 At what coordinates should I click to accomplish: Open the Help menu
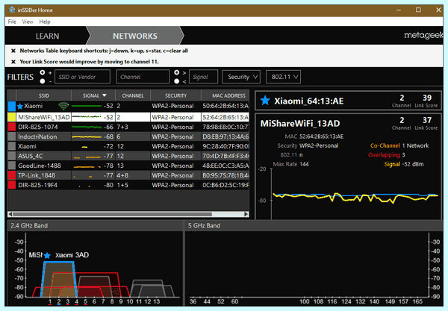click(45, 22)
